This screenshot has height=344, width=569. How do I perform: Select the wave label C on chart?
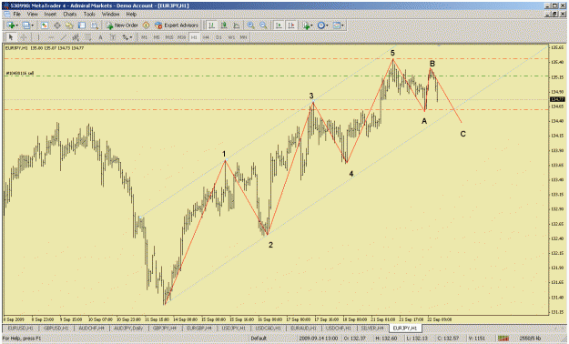462,134
